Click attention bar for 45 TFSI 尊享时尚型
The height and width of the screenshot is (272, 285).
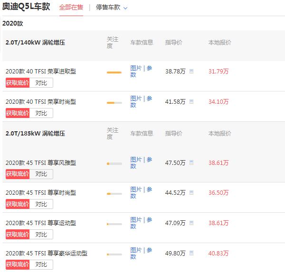pos(114,194)
